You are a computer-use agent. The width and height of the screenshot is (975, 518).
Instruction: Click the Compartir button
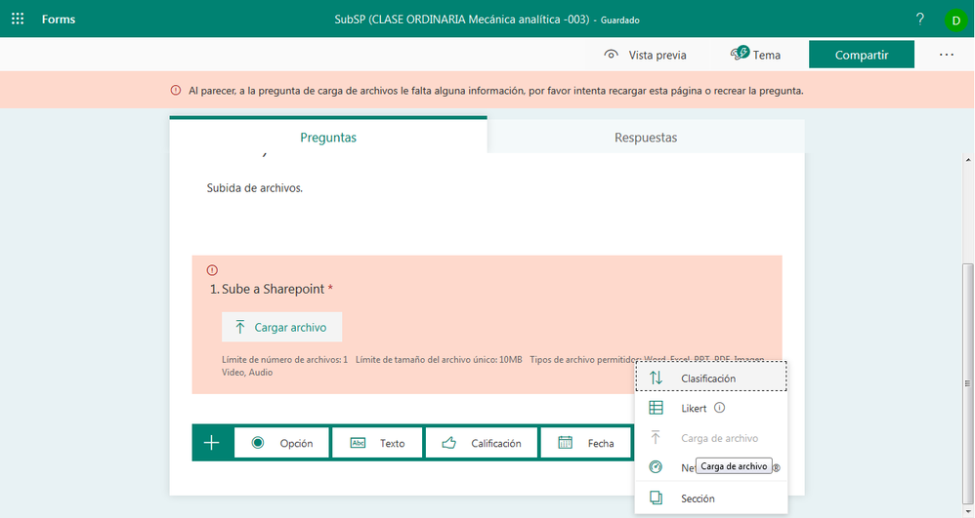click(862, 55)
